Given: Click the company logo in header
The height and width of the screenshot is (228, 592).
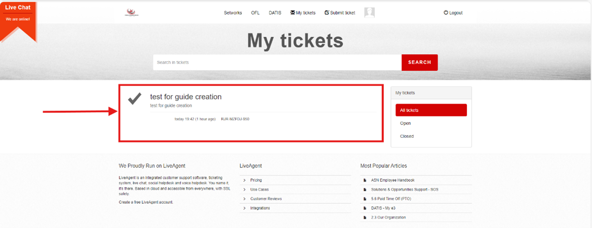Looking at the screenshot, I should (132, 13).
